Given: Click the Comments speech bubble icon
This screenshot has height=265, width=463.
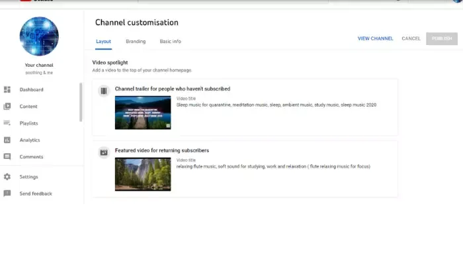Looking at the screenshot, I should pos(7,156).
